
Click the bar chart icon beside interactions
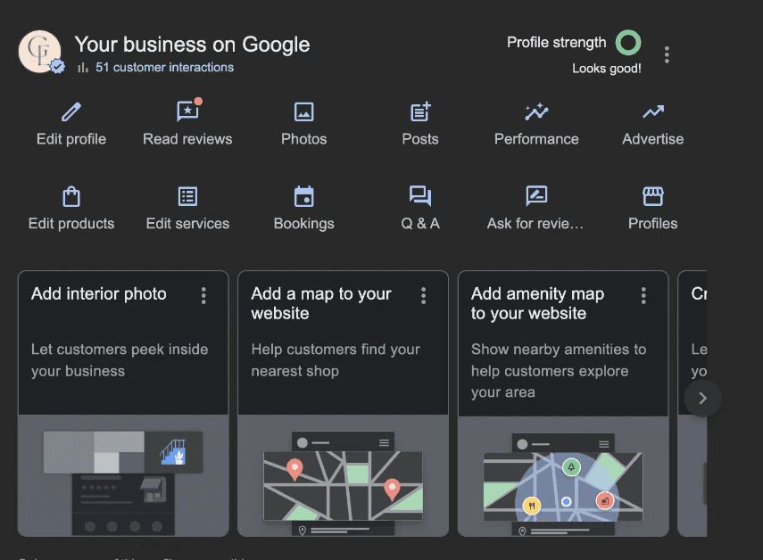[x=83, y=68]
